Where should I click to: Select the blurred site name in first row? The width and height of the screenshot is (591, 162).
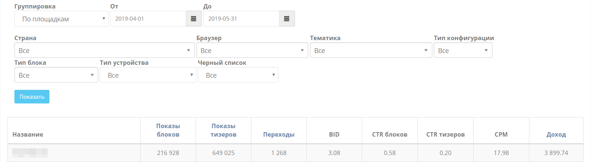[x=30, y=153]
